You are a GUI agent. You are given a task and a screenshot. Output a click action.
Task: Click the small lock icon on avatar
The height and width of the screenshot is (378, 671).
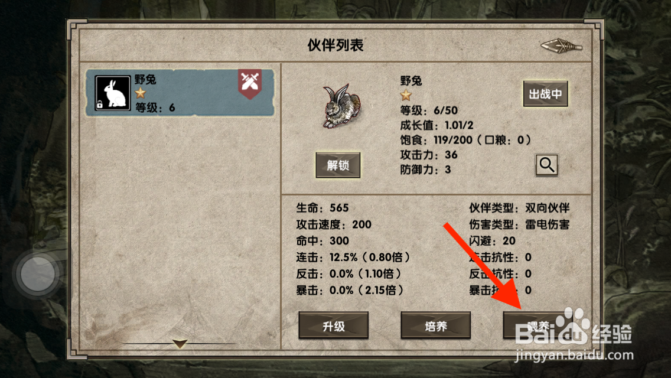99,105
